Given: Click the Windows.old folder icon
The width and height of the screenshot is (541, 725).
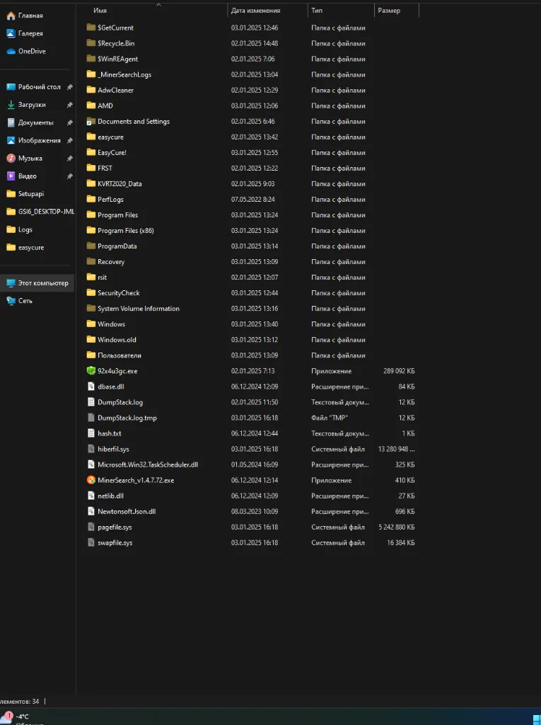Looking at the screenshot, I should coord(91,339).
